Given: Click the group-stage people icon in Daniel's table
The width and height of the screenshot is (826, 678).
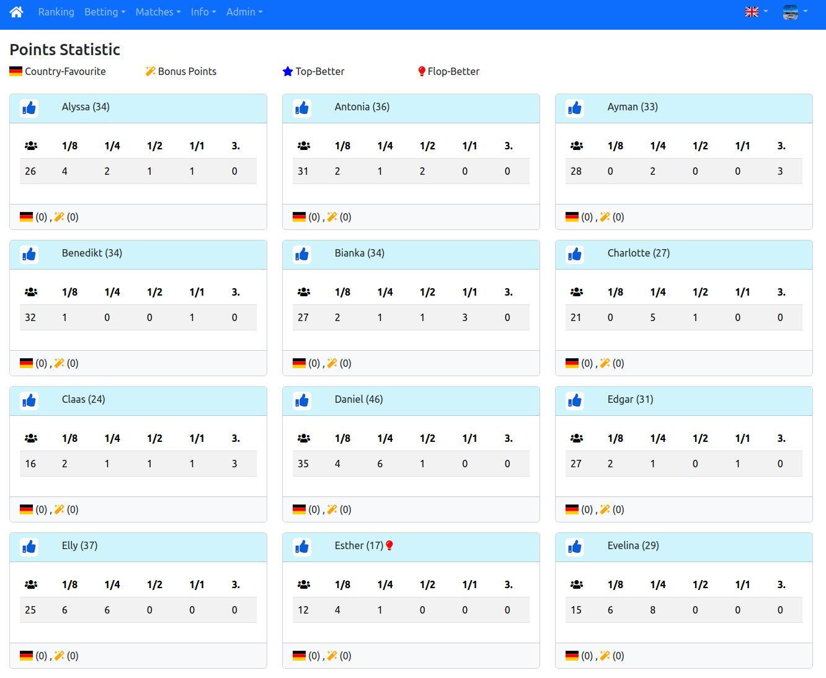Looking at the screenshot, I should tap(304, 438).
